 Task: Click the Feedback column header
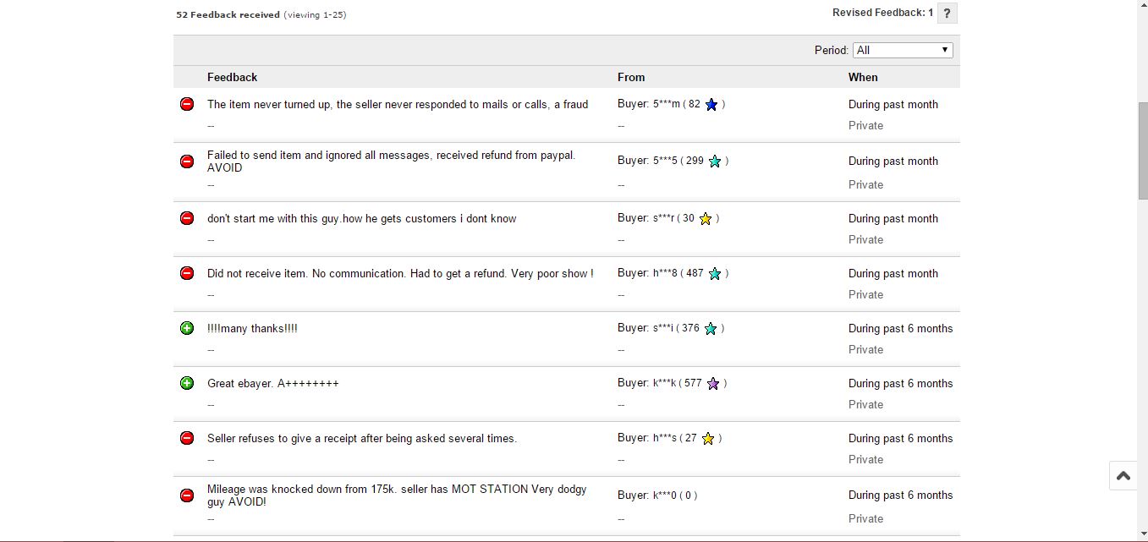tap(232, 77)
